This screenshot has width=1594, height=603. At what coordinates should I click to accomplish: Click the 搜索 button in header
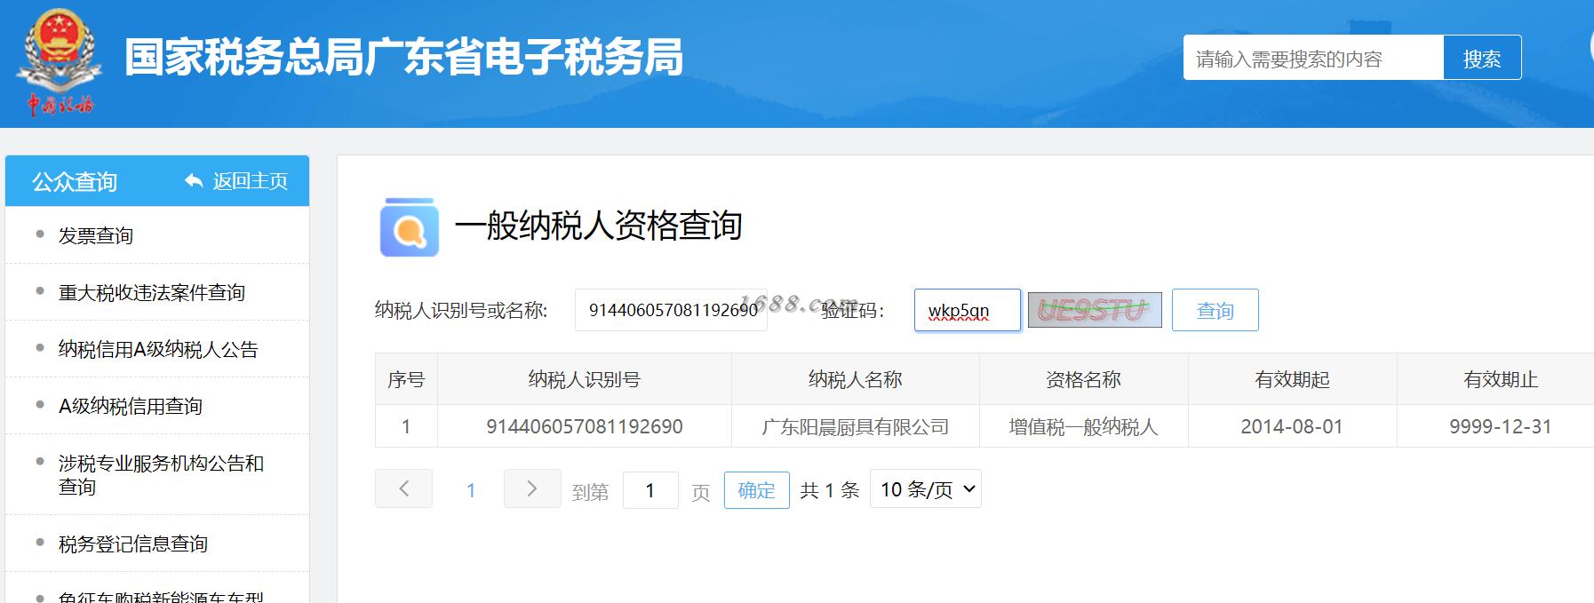[x=1482, y=58]
